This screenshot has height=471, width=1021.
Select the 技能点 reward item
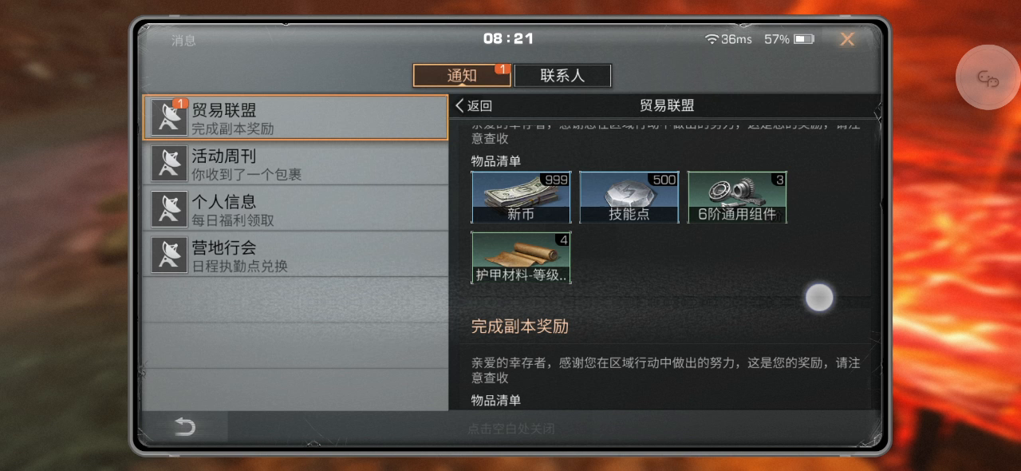(x=629, y=196)
